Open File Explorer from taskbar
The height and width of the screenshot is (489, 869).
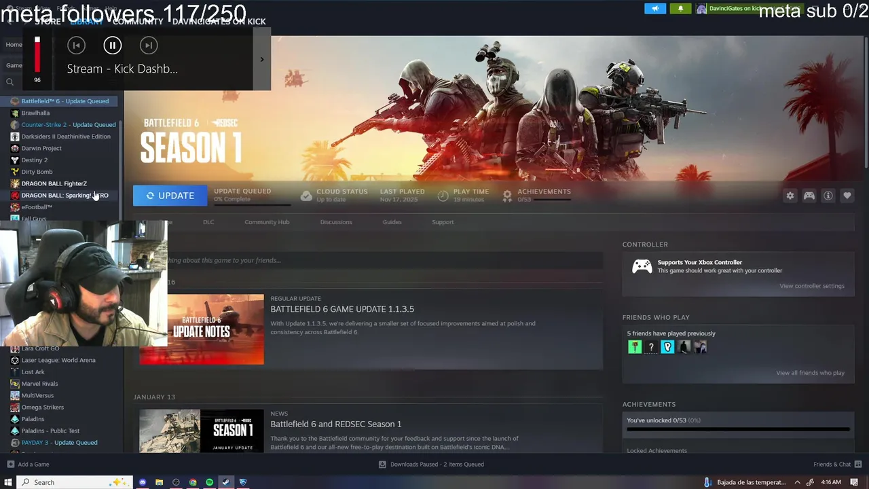159,482
